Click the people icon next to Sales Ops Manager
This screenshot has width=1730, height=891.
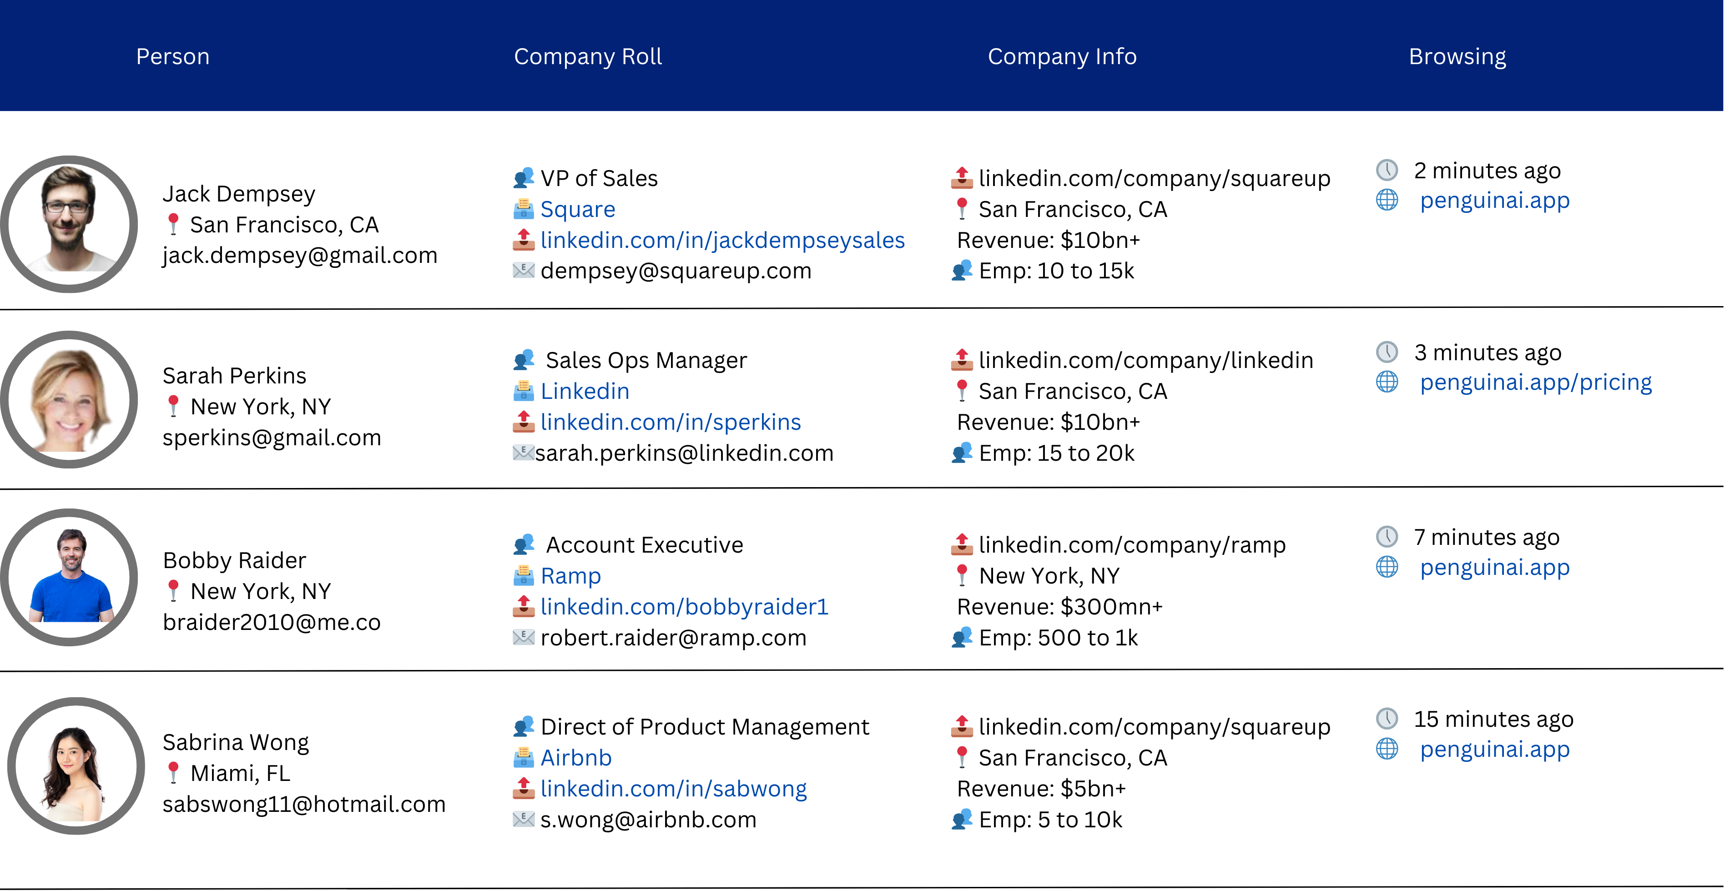click(x=524, y=360)
